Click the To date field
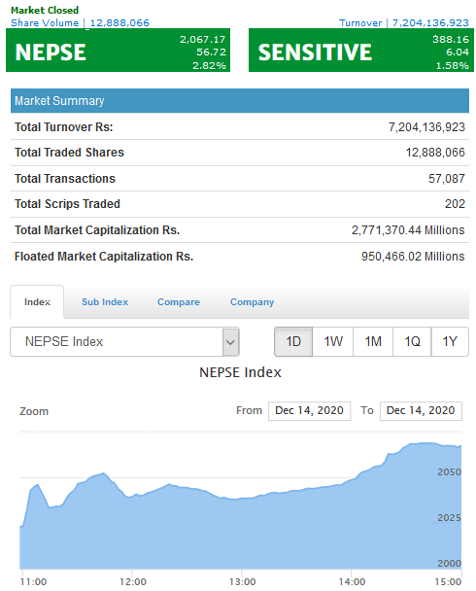Image resolution: width=476 pixels, height=591 pixels. 421,410
